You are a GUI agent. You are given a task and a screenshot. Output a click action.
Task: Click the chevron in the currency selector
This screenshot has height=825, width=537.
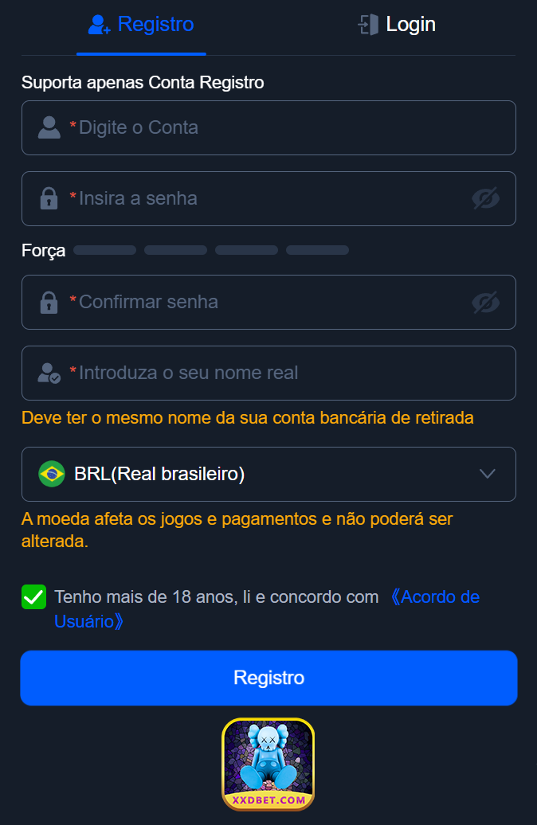click(x=488, y=473)
